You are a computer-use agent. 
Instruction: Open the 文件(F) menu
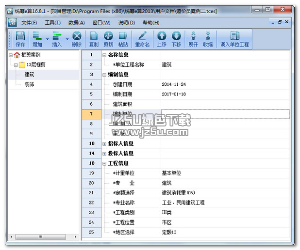pos(29,22)
